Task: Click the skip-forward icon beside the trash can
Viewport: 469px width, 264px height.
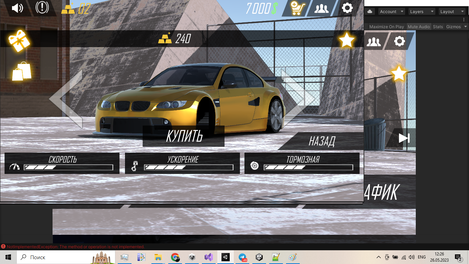Action: click(x=404, y=138)
